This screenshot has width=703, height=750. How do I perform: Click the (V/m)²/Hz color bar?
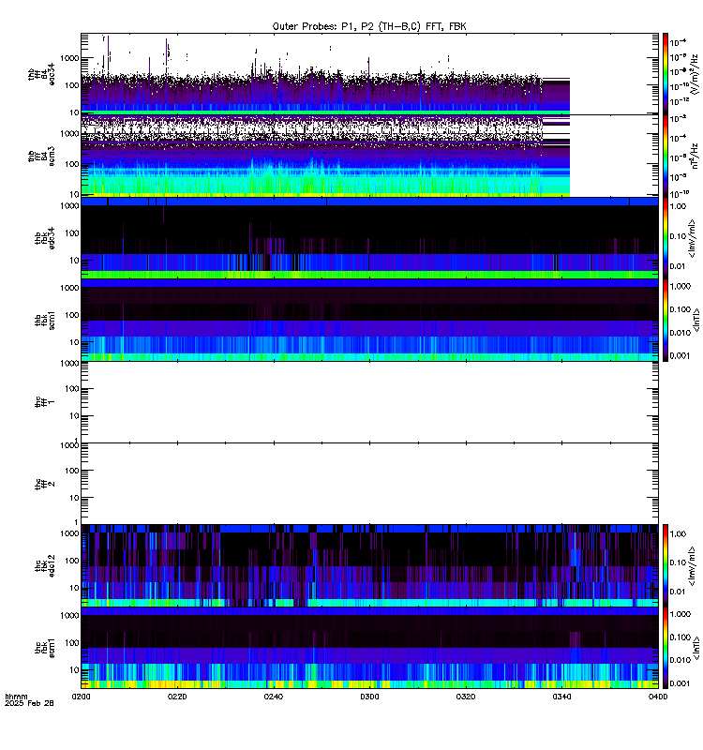[x=666, y=74]
